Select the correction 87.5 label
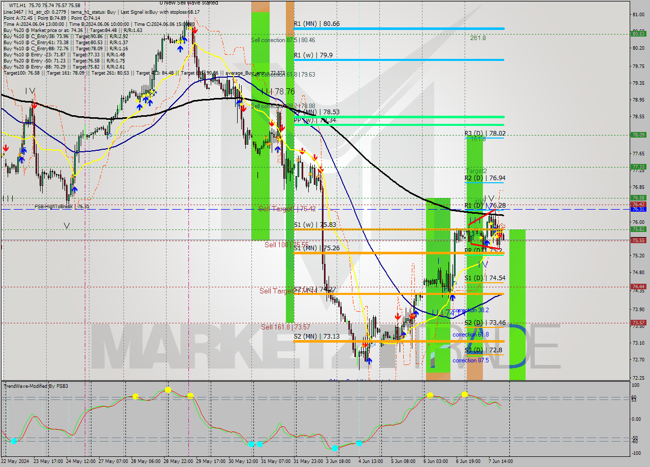650x467 pixels. [471, 360]
